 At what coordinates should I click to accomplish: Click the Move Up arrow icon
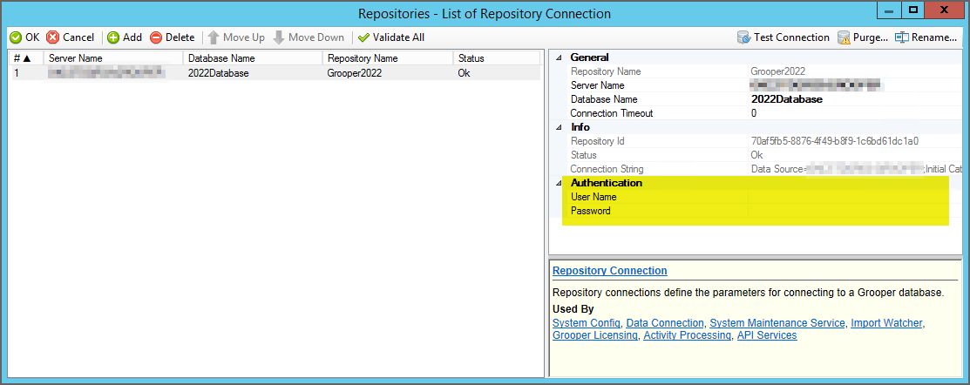[213, 37]
